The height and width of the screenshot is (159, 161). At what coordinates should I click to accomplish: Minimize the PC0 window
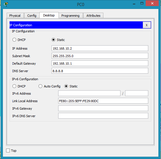(134, 4)
